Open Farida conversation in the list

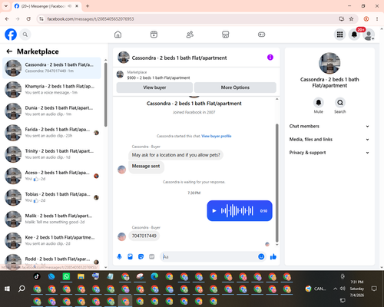pyautogui.click(x=51, y=133)
